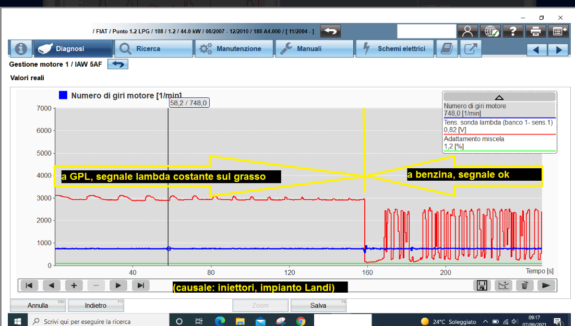This screenshot has height=326, width=575.
Task: Save graph with floppy disk icon
Action: [x=482, y=285]
